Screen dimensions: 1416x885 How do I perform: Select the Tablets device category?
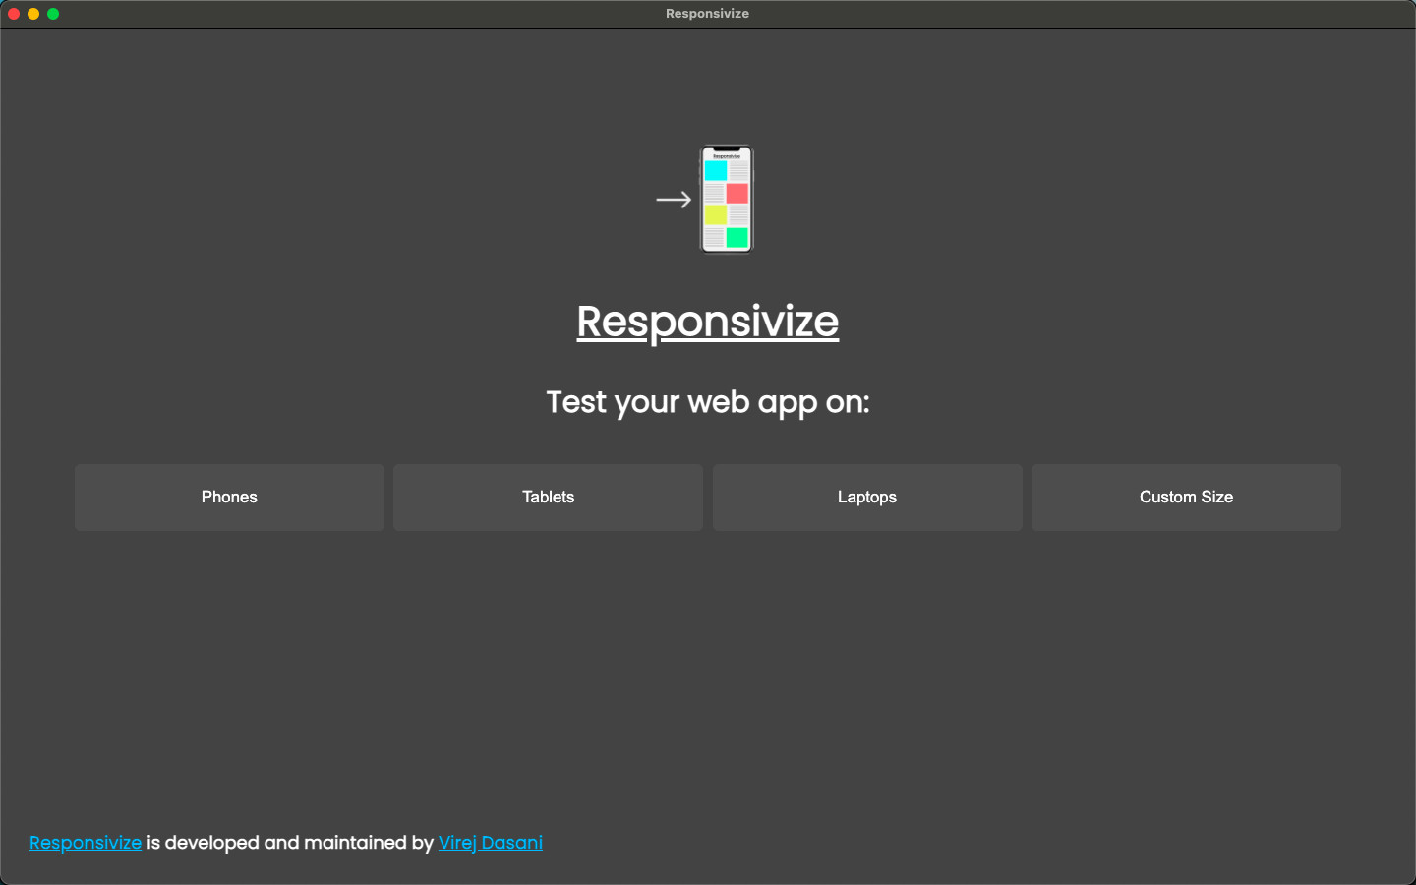coord(548,498)
